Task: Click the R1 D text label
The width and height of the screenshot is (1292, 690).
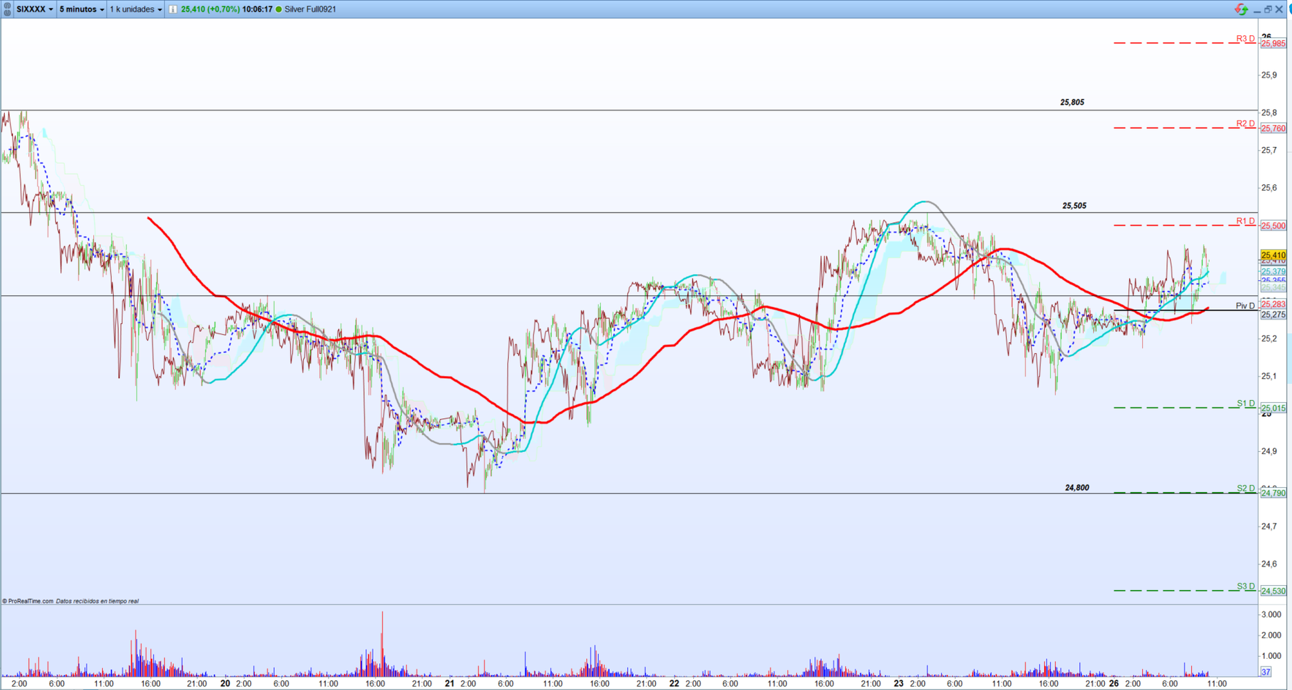Action: tap(1246, 221)
